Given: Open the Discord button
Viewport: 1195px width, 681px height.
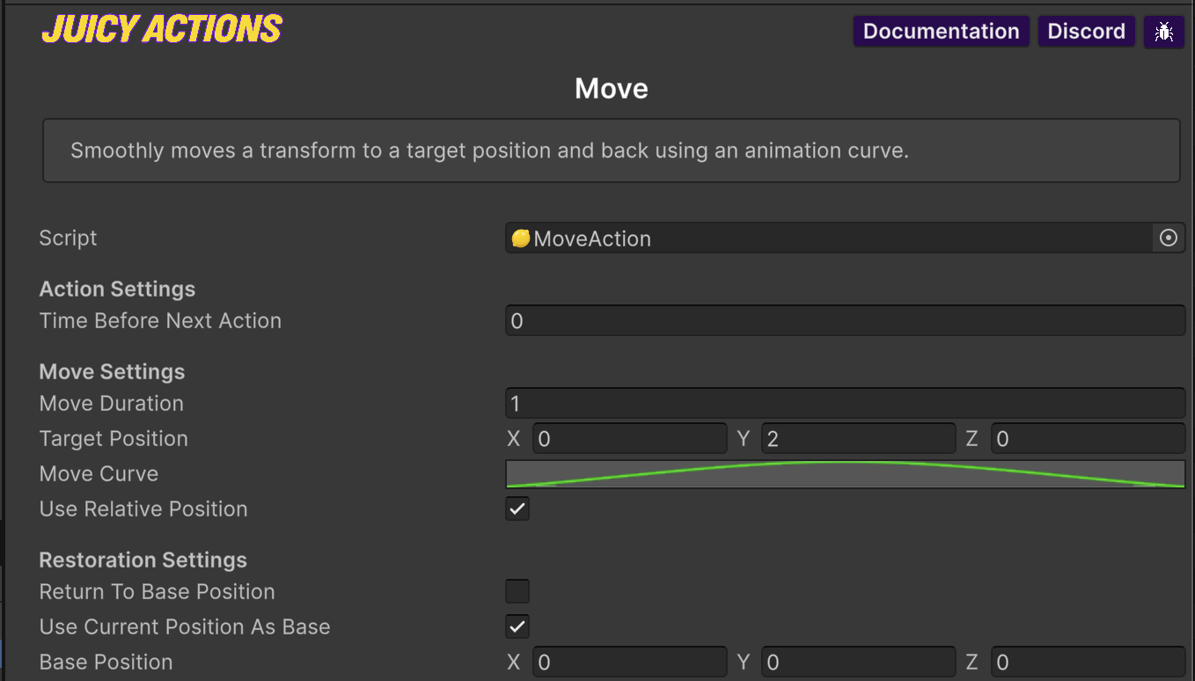Looking at the screenshot, I should (x=1086, y=32).
